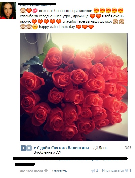The height and width of the screenshot is (178, 135).
Task: Open the dropdown arrow beside the play button
Action: [x=29, y=148]
